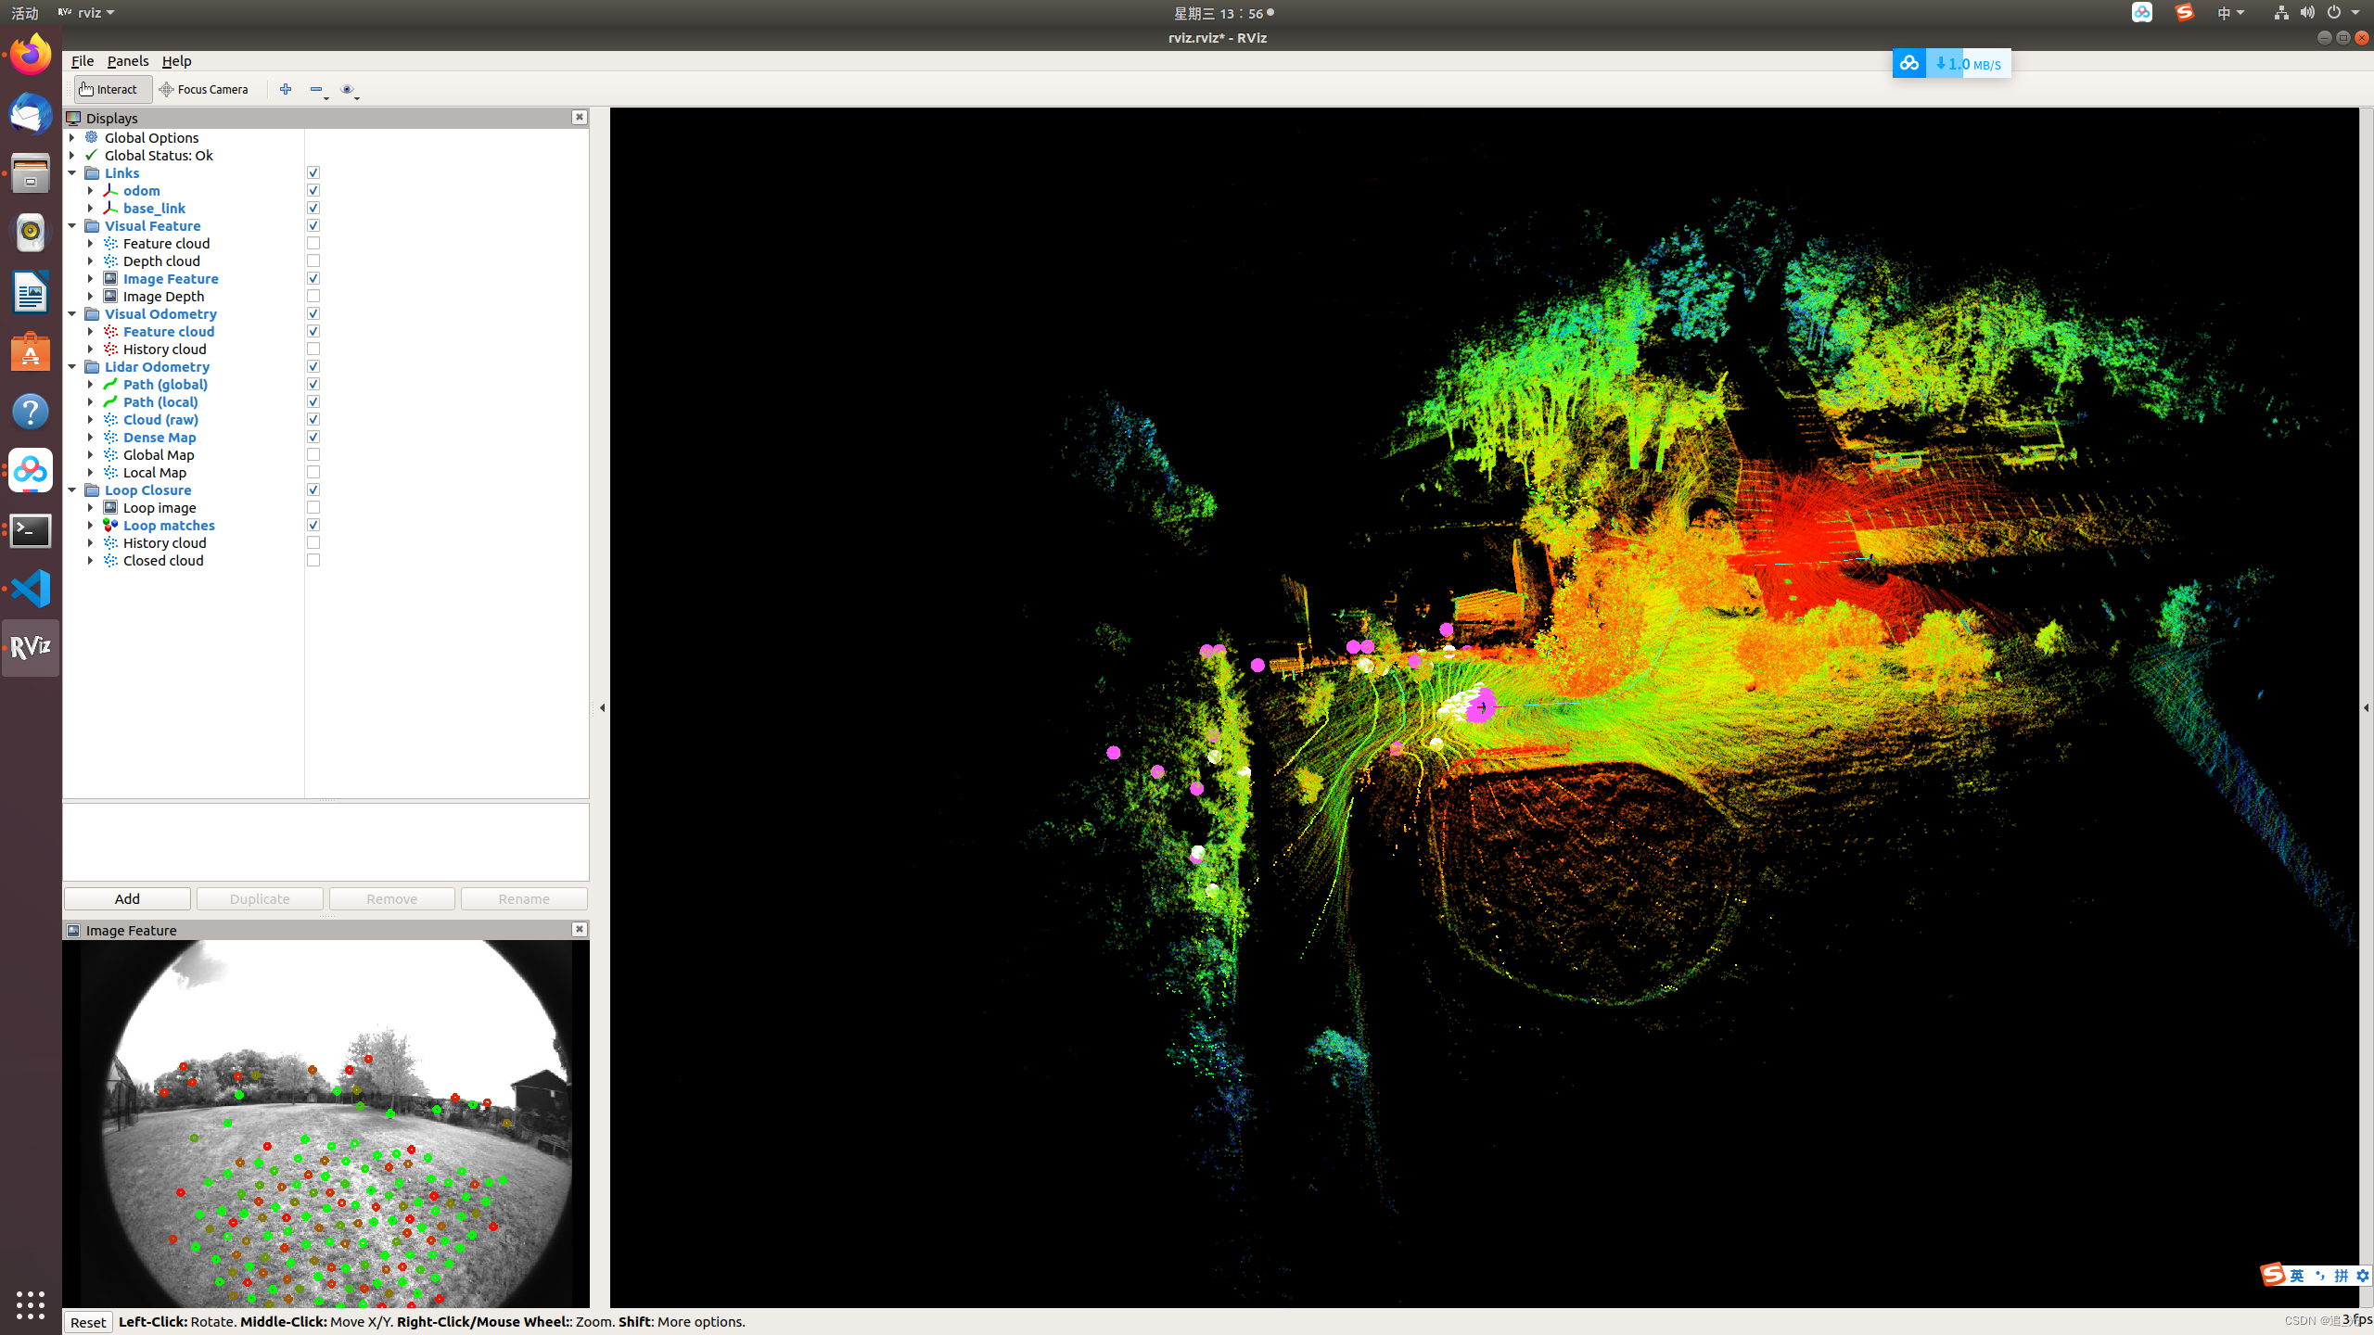Screen dimensions: 2374x1335
Task: Click the move camera left icon in toolbar
Action: (316, 90)
